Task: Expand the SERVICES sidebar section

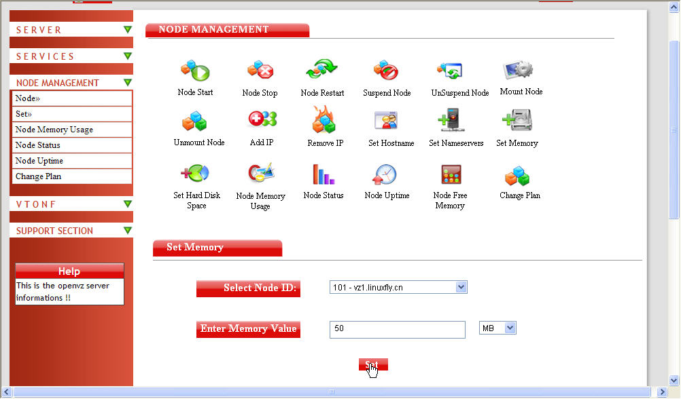Action: (x=128, y=56)
